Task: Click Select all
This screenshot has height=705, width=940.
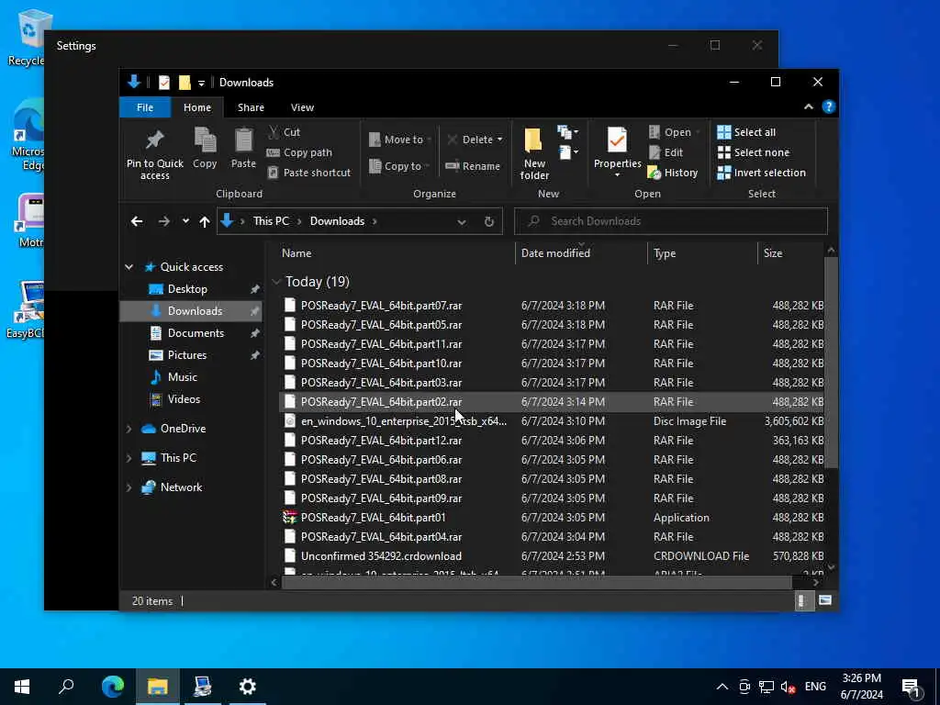Action: 746,132
